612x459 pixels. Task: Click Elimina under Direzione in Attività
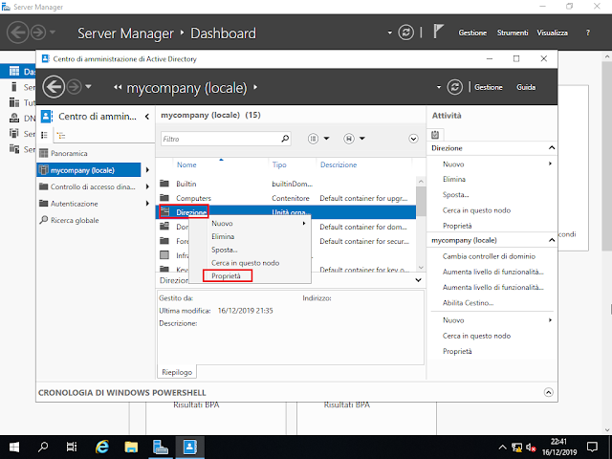[454, 179]
